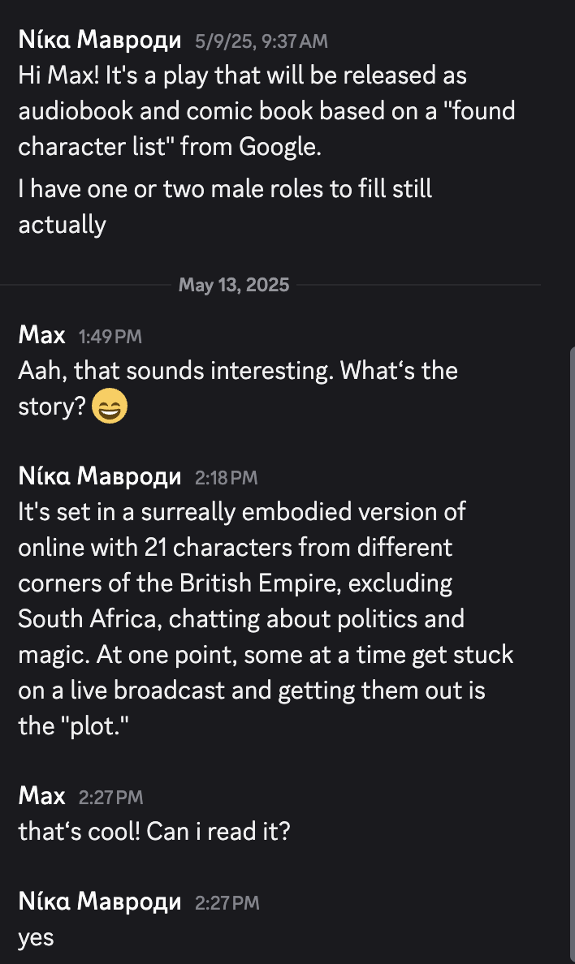Image resolution: width=575 pixels, height=964 pixels.
Task: Click the "yes" message text
Action: coord(36,937)
